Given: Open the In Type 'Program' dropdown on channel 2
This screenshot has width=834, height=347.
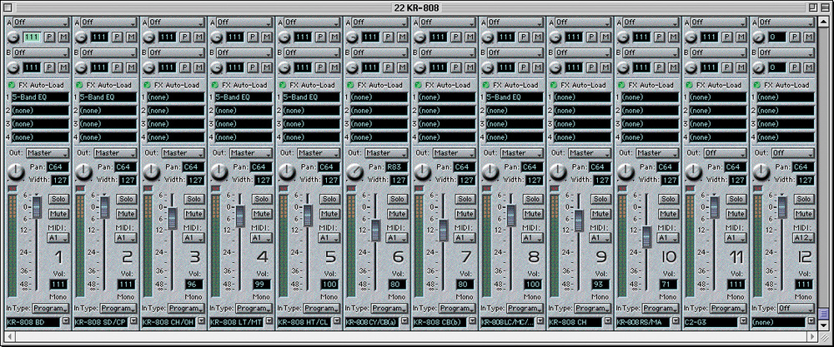Looking at the screenshot, I should pos(118,308).
